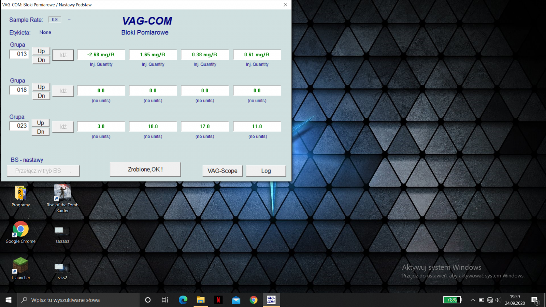Open the notification center icon

(x=535, y=300)
